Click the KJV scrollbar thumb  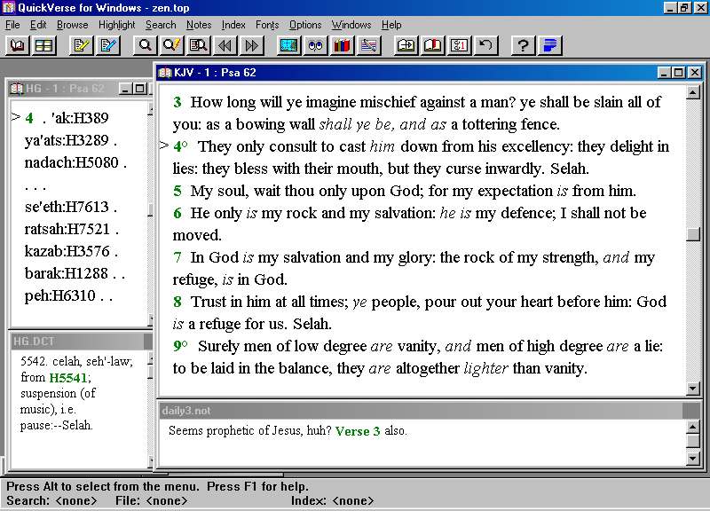693,233
